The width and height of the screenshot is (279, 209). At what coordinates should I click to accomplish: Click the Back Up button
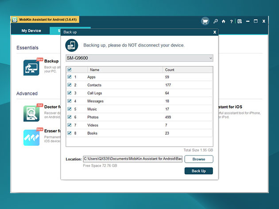click(198, 171)
